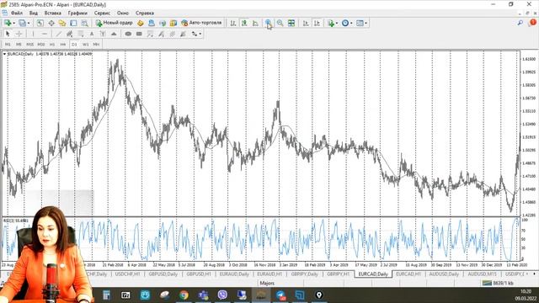Open the EURCAD,H1 chart tab
The width and height of the screenshot is (539, 303).
(408, 274)
